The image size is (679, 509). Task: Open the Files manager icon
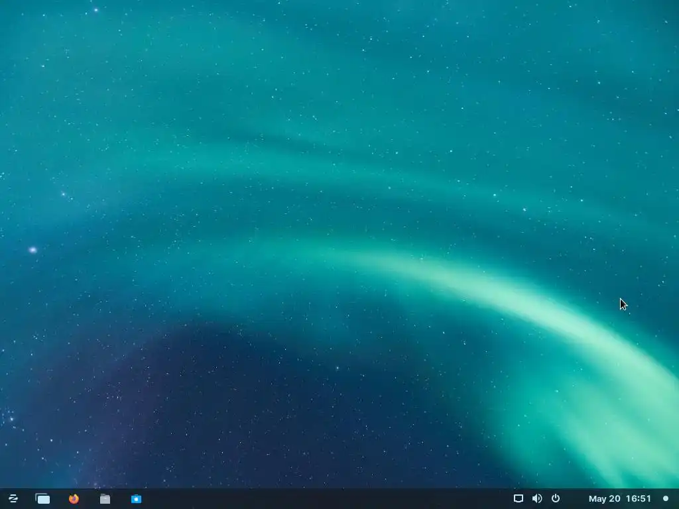(x=105, y=498)
